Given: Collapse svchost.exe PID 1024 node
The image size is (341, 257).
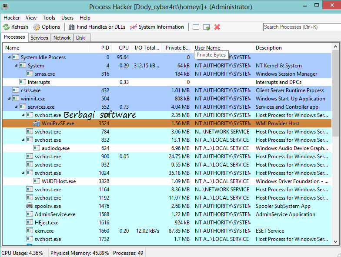Looking at the screenshot, I should (23, 173).
